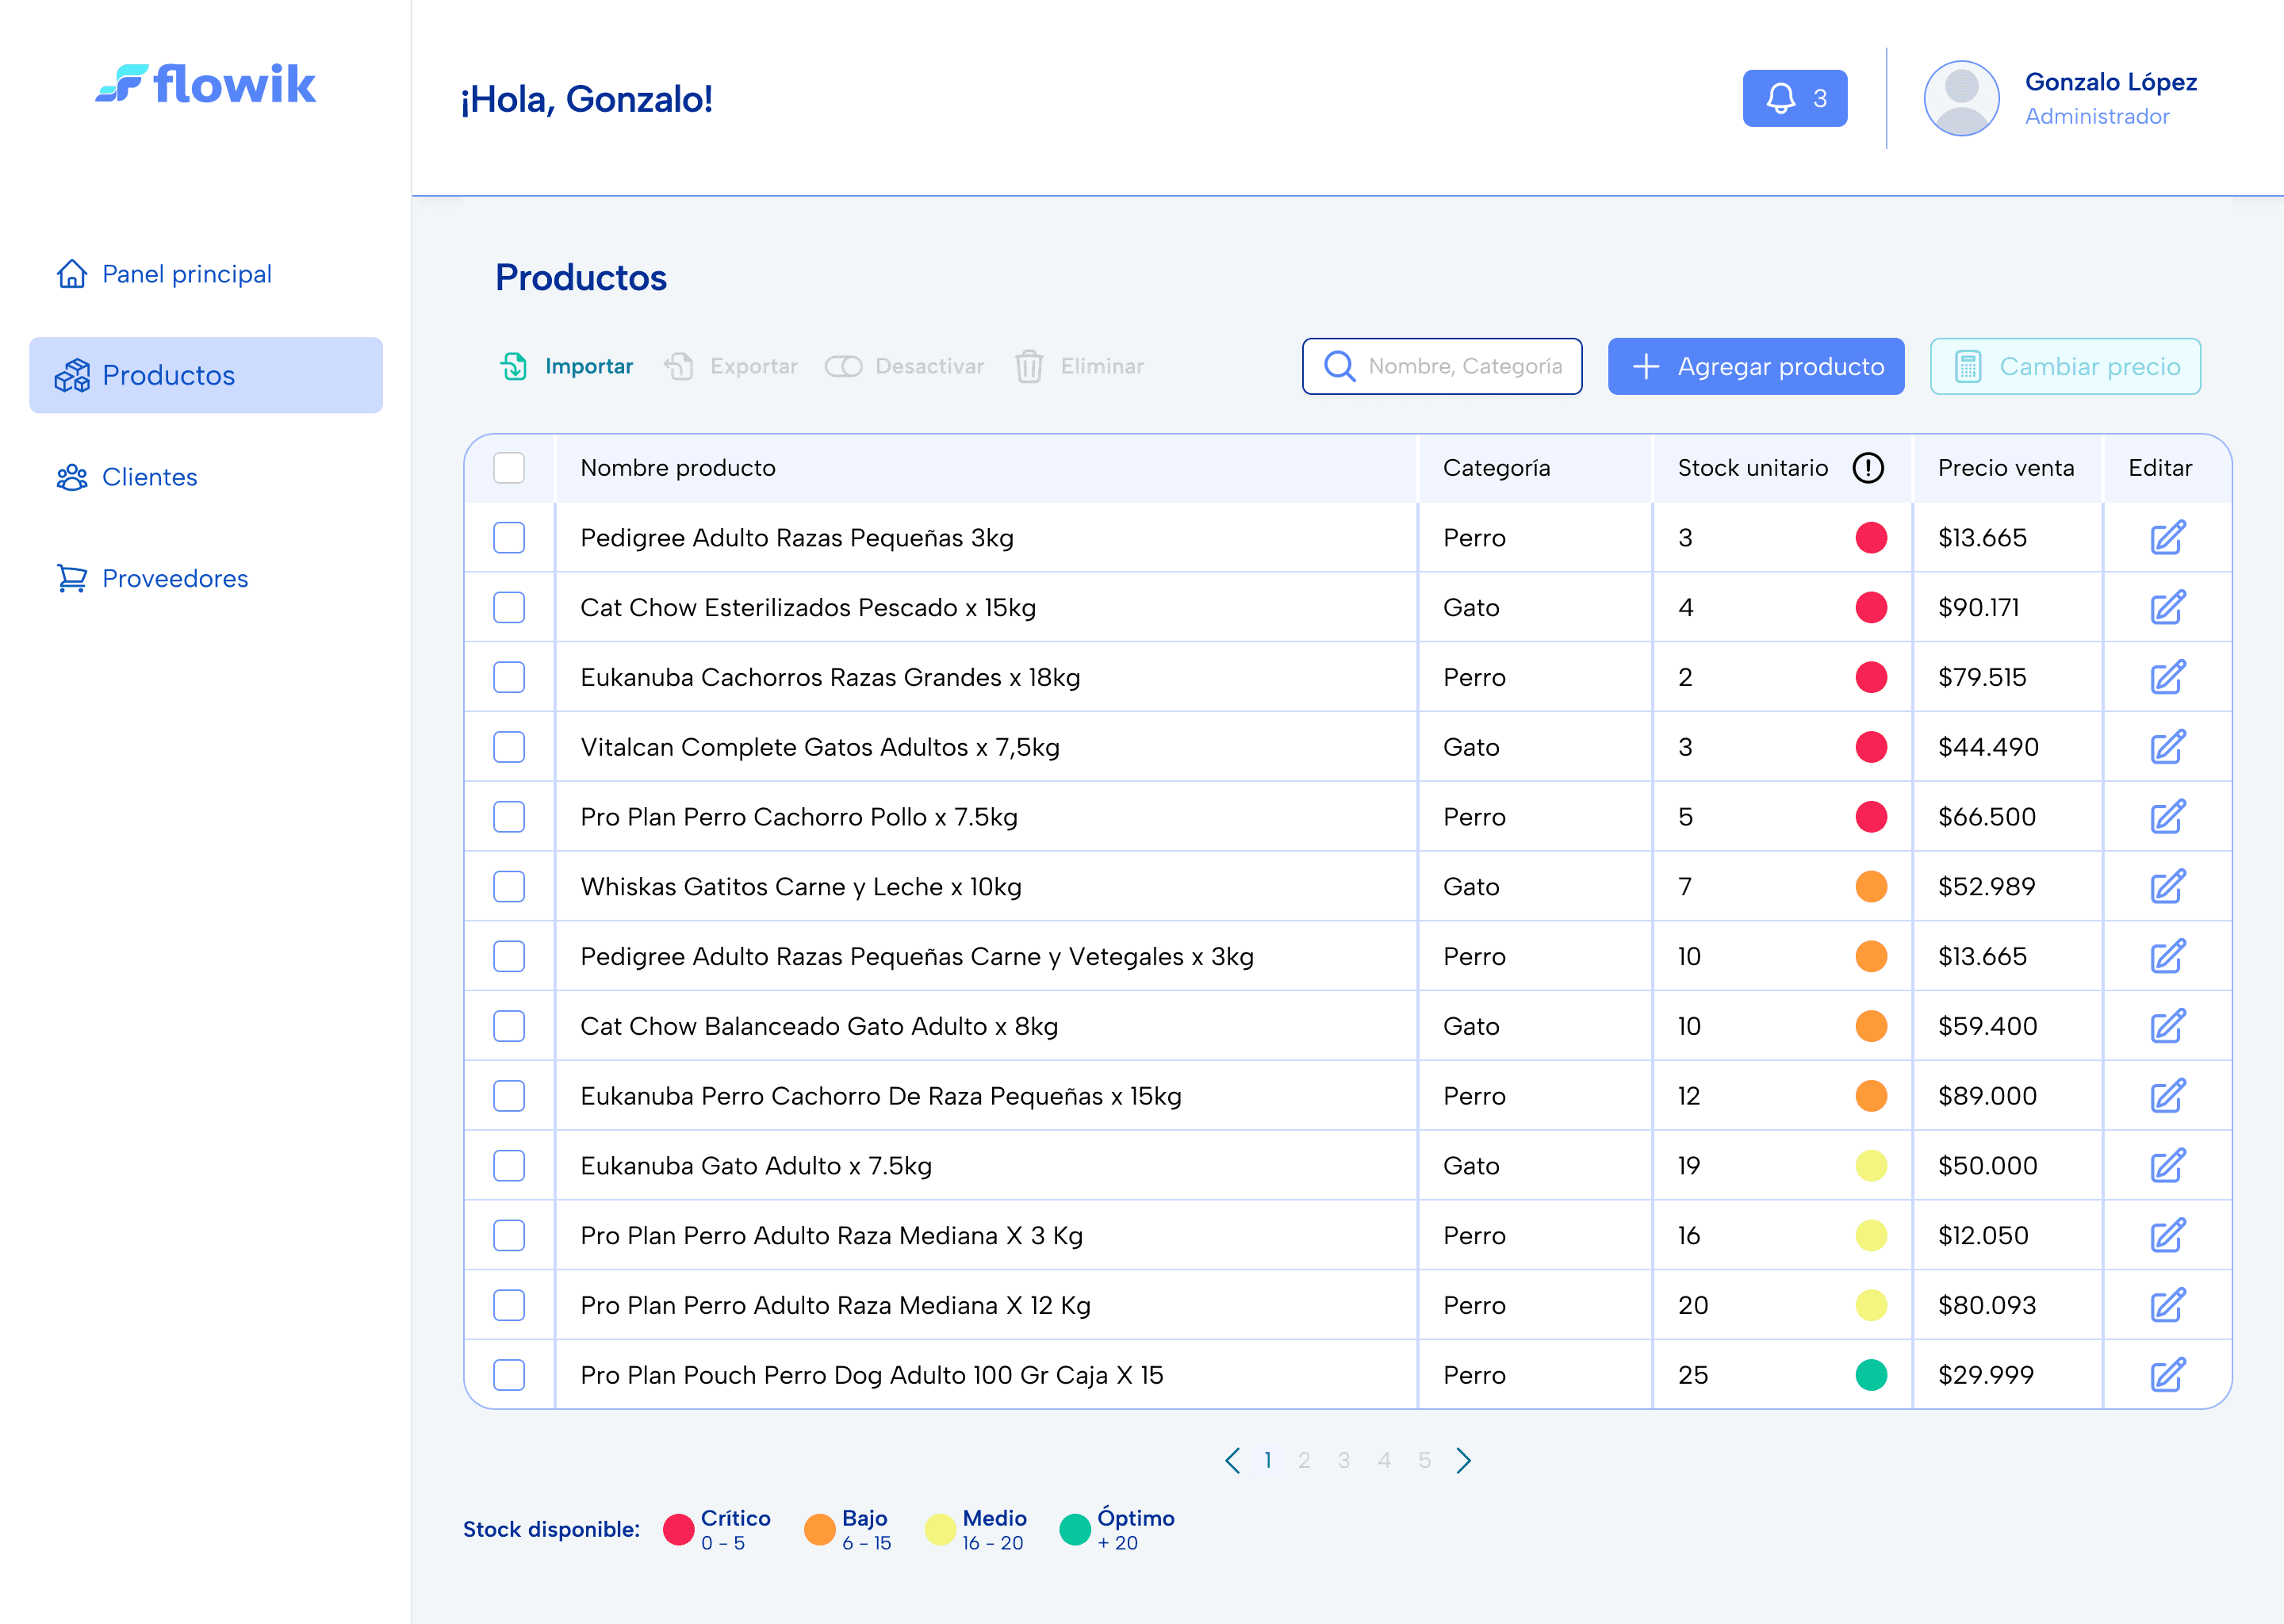Screen dimensions: 2284x1624
Task: Edit the Cat Chow Esterilizados Pescado row
Action: coord(2167,608)
